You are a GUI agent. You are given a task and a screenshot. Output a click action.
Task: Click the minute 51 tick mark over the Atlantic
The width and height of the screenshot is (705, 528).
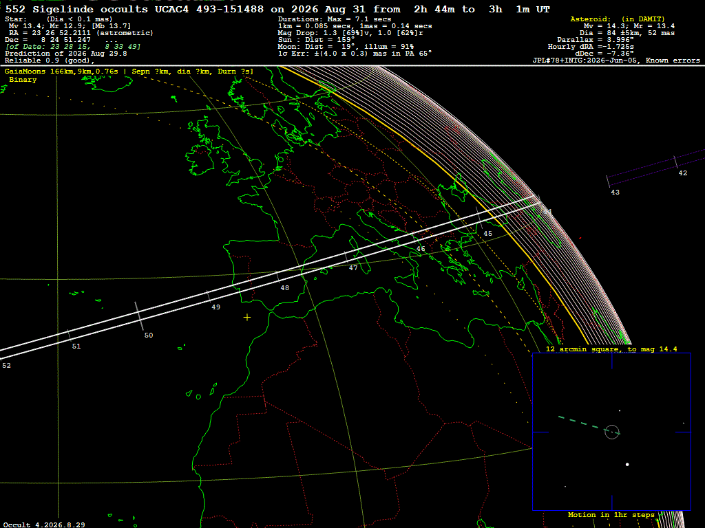[x=70, y=335]
